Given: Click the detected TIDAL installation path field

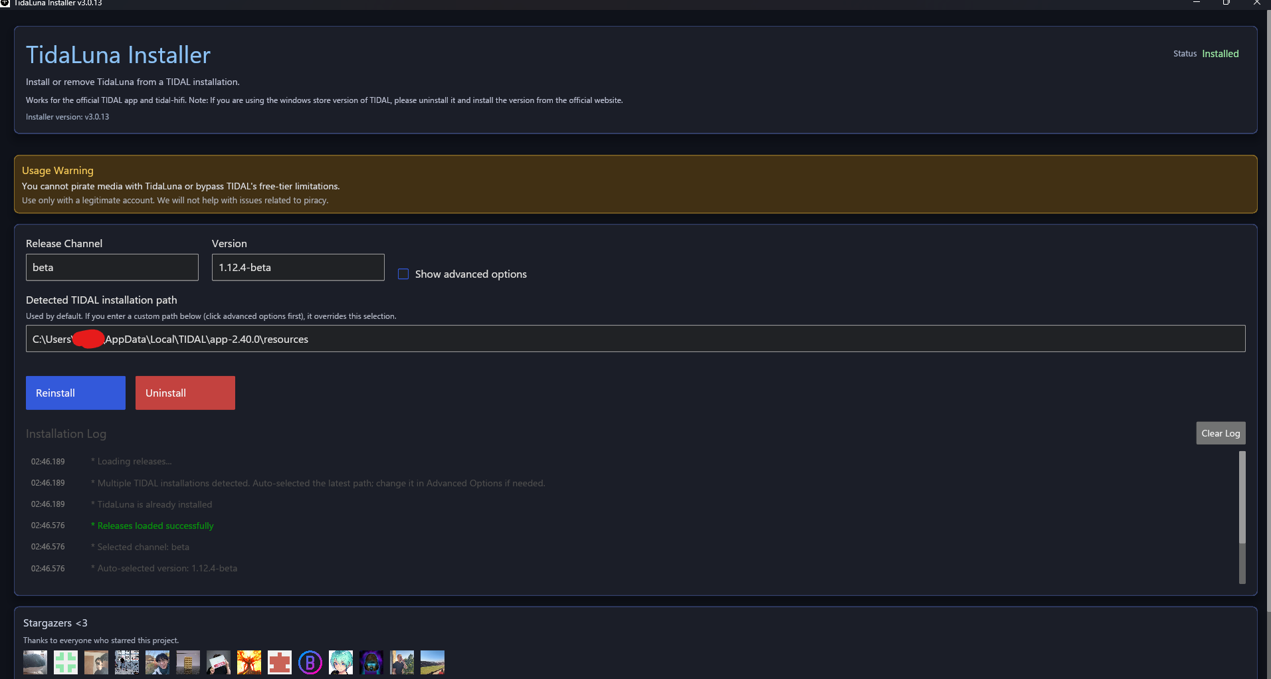Looking at the screenshot, I should tap(635, 339).
